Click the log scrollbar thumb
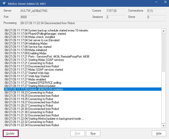This screenshot has height=139, width=169. 163,97
